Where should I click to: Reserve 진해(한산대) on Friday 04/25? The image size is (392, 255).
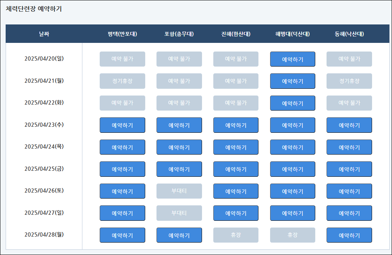tap(236, 169)
